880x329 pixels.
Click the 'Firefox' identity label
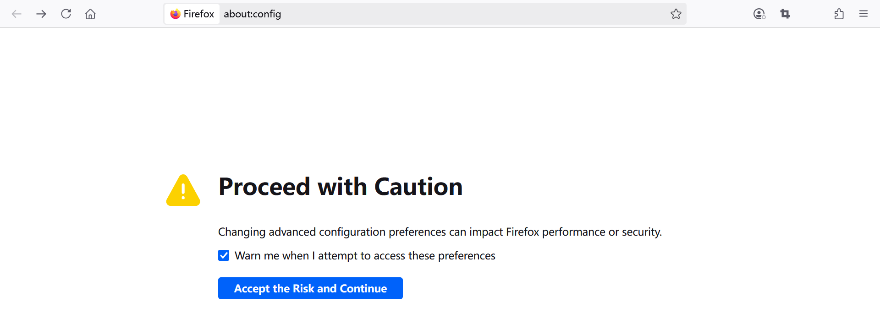coord(199,14)
